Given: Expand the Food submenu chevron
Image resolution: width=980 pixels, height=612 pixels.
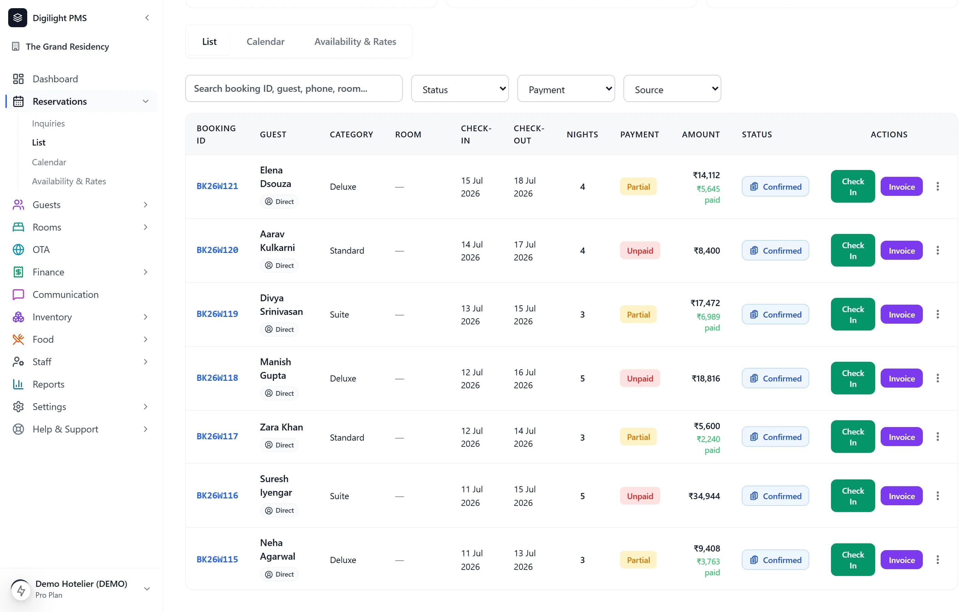Looking at the screenshot, I should (145, 340).
